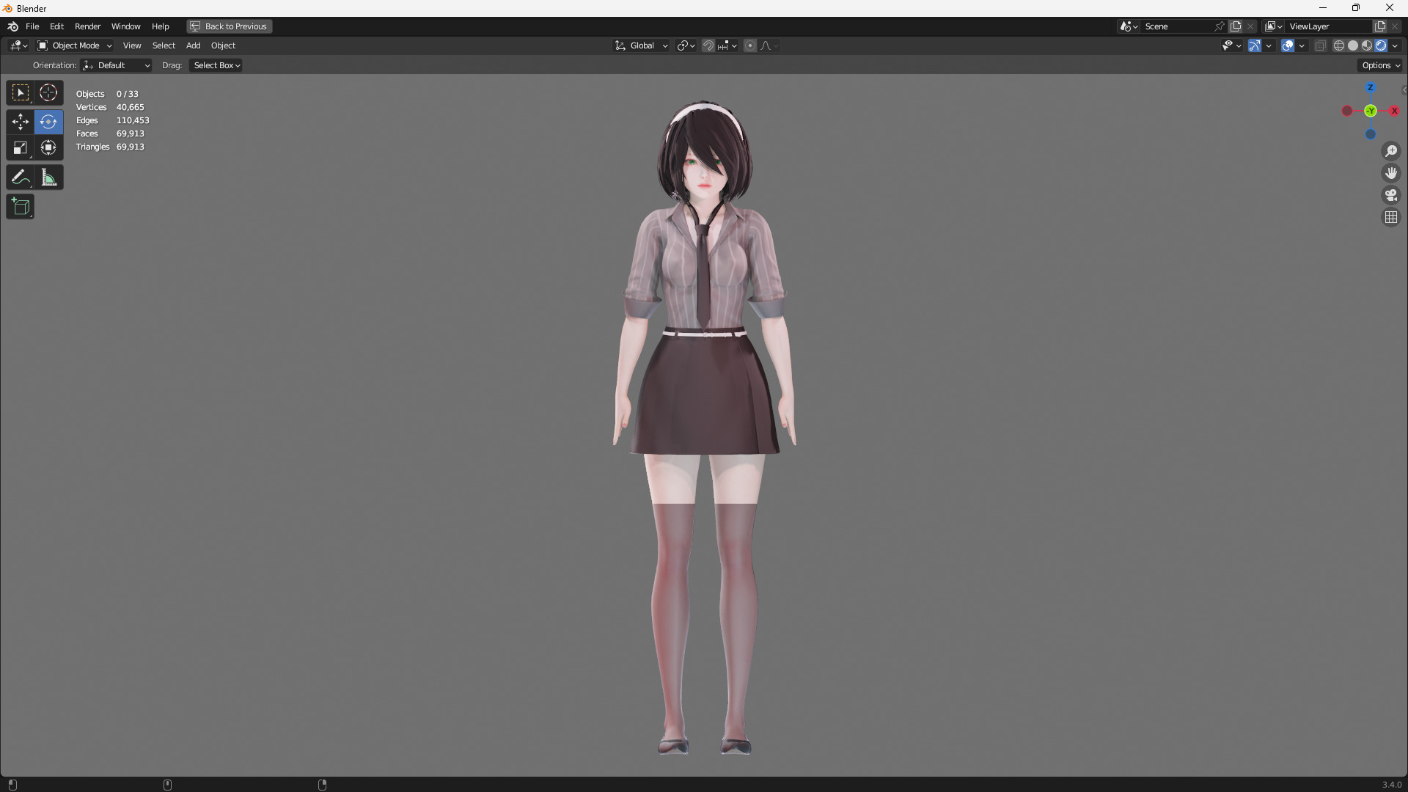Select the Cursor tool
The height and width of the screenshot is (792, 1408).
[48, 93]
